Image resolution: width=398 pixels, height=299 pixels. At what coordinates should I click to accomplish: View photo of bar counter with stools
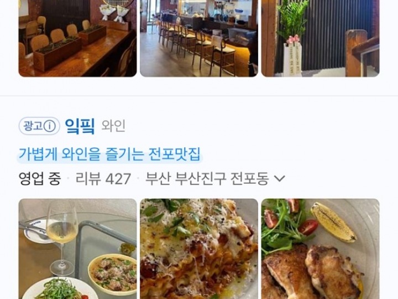pyautogui.click(x=199, y=38)
